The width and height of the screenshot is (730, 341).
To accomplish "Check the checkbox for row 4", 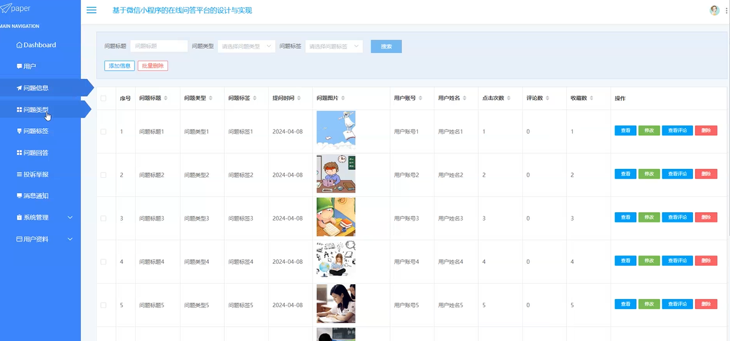I will click(103, 261).
